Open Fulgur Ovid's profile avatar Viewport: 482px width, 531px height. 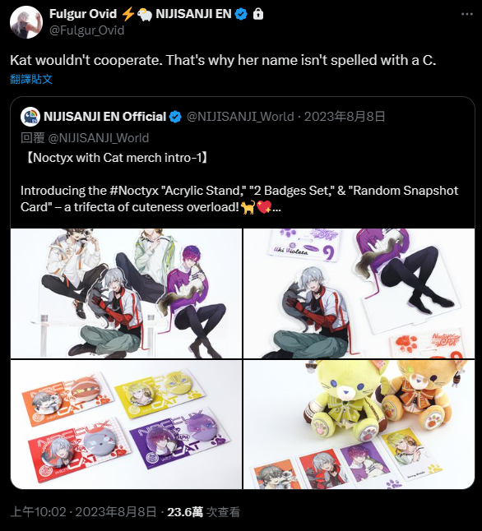pos(26,22)
